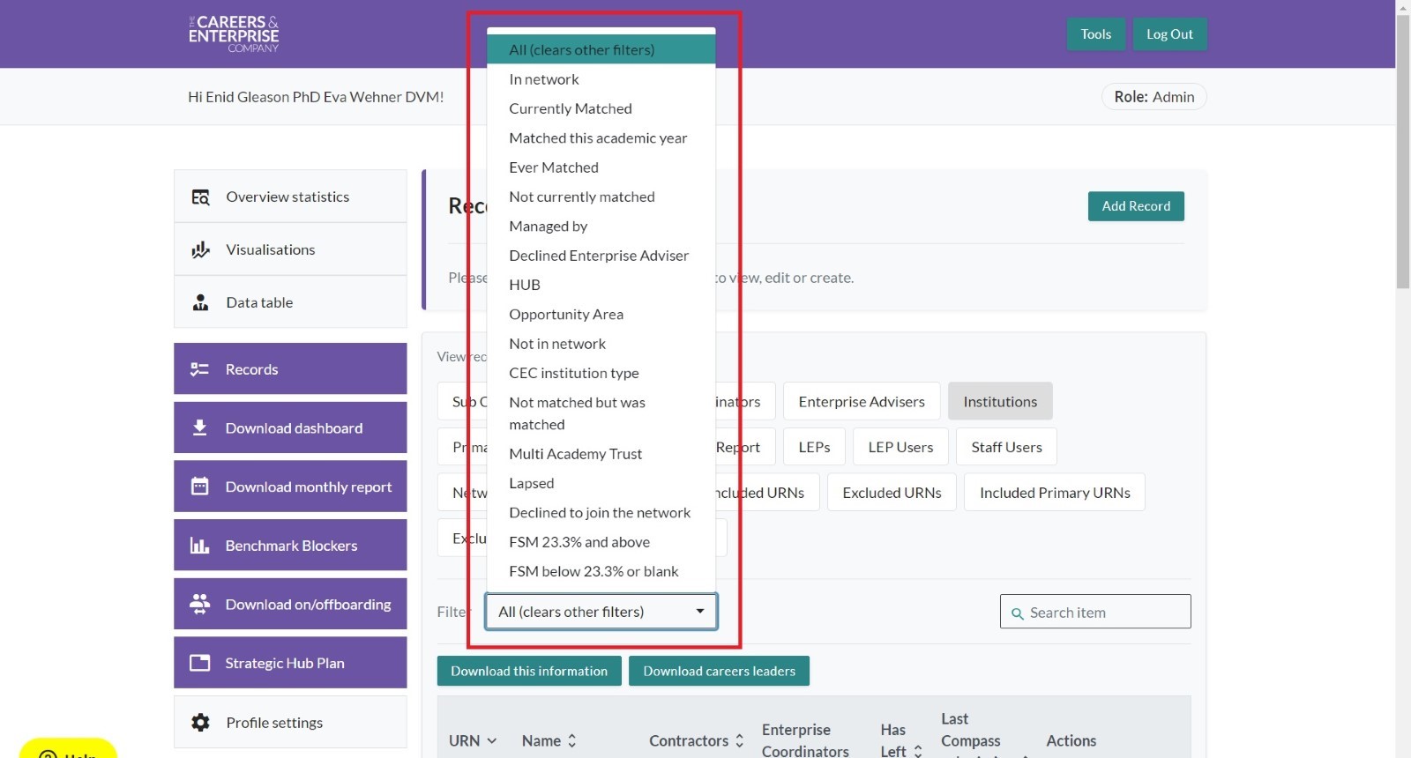This screenshot has width=1411, height=758.
Task: Click the Overview statistics icon
Action: tap(201, 197)
